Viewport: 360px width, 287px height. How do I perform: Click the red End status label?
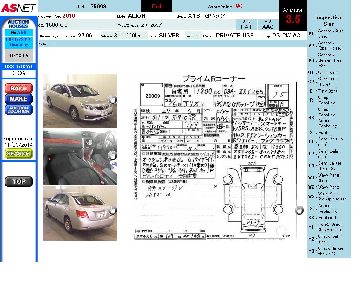(157, 6)
